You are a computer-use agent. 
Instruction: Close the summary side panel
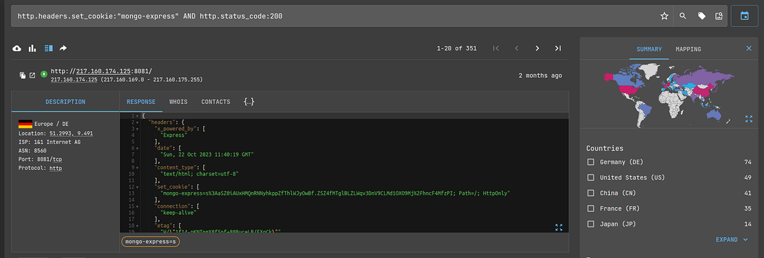[x=749, y=48]
